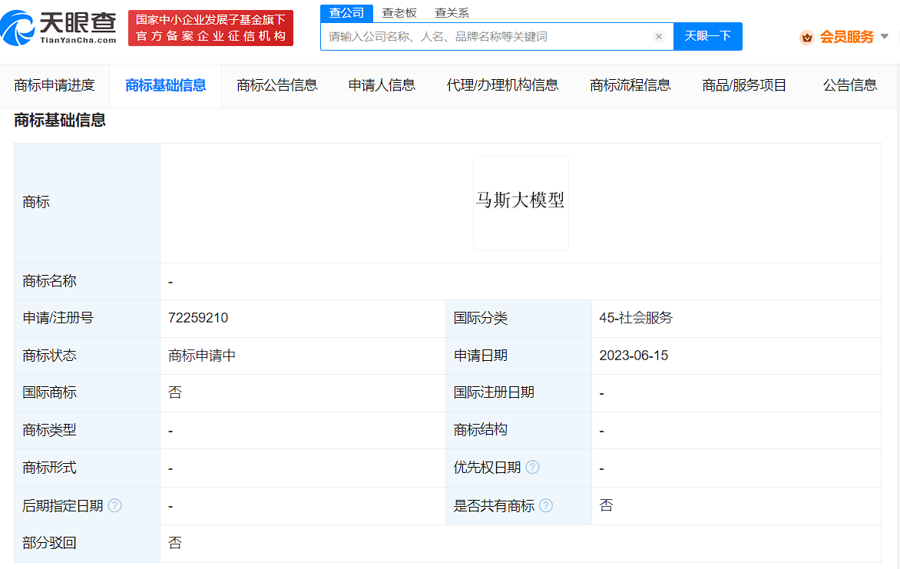
Task: Expand the 会员服务 dropdown arrow
Action: pyautogui.click(x=884, y=36)
